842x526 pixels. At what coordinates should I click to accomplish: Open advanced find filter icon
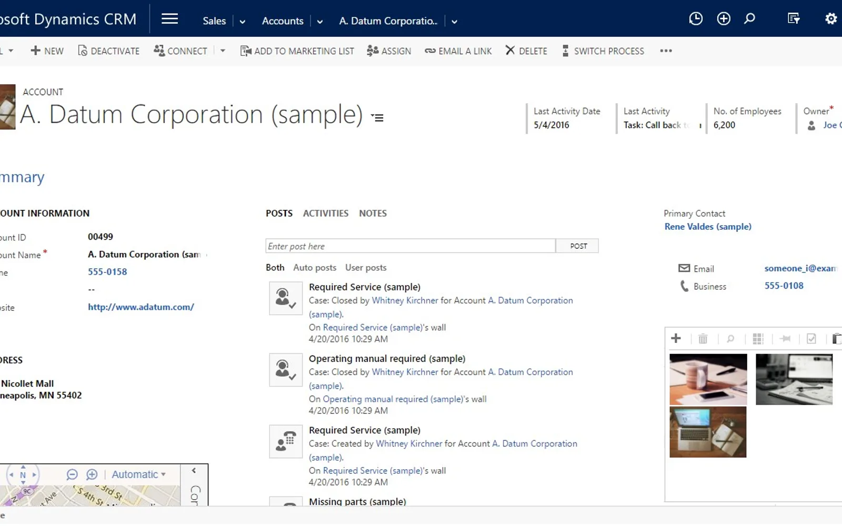point(794,19)
